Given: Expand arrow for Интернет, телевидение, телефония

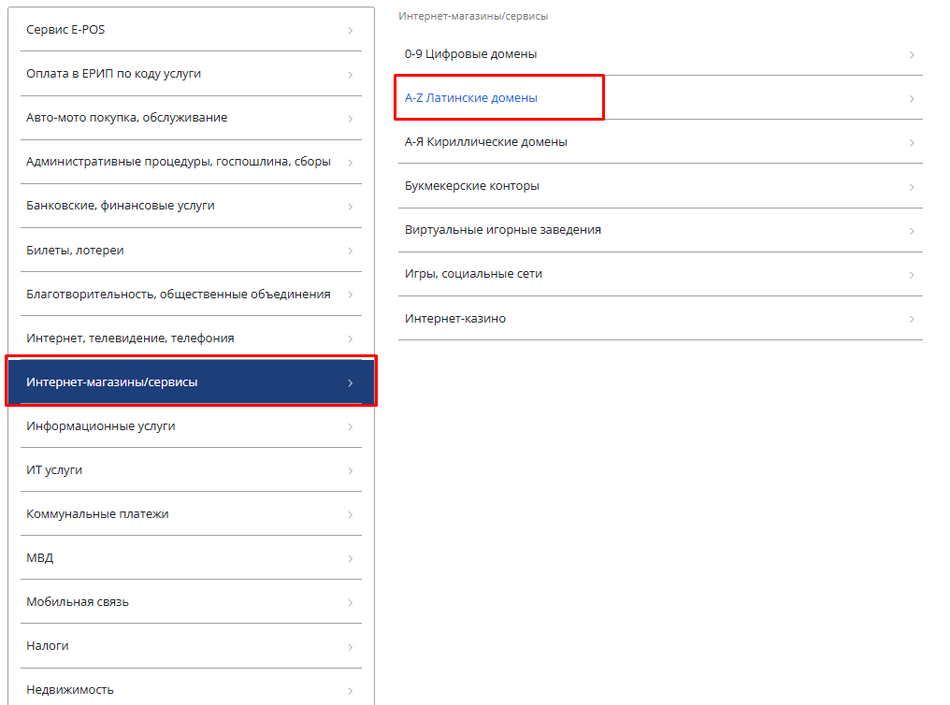Looking at the screenshot, I should point(351,338).
